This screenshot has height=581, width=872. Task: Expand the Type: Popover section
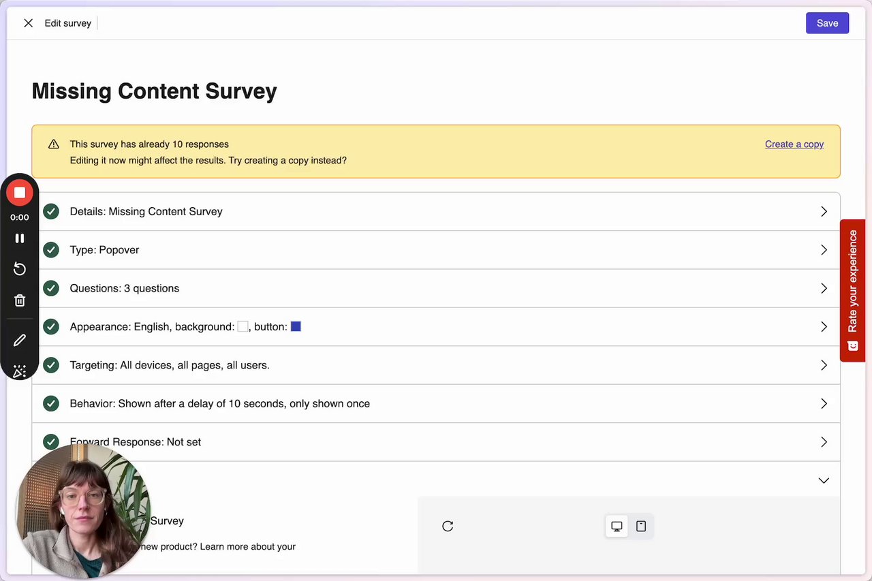824,250
